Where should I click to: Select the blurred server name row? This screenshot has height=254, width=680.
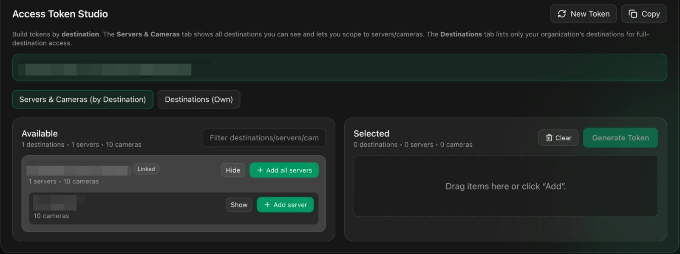(55, 203)
